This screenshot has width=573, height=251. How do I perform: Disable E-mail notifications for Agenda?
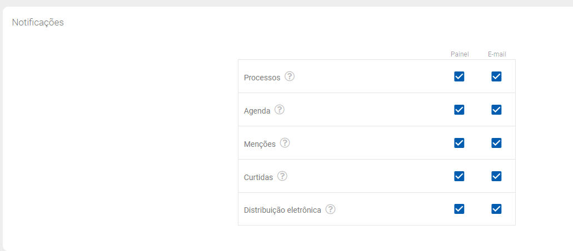(x=496, y=110)
